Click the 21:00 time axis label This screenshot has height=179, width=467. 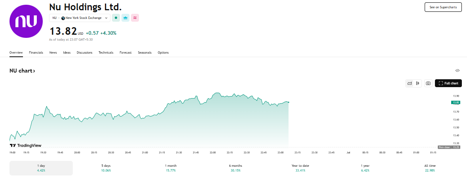click(x=145, y=152)
